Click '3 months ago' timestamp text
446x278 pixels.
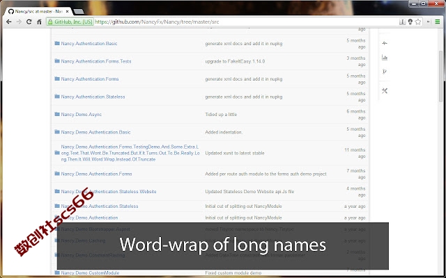tap(356, 61)
